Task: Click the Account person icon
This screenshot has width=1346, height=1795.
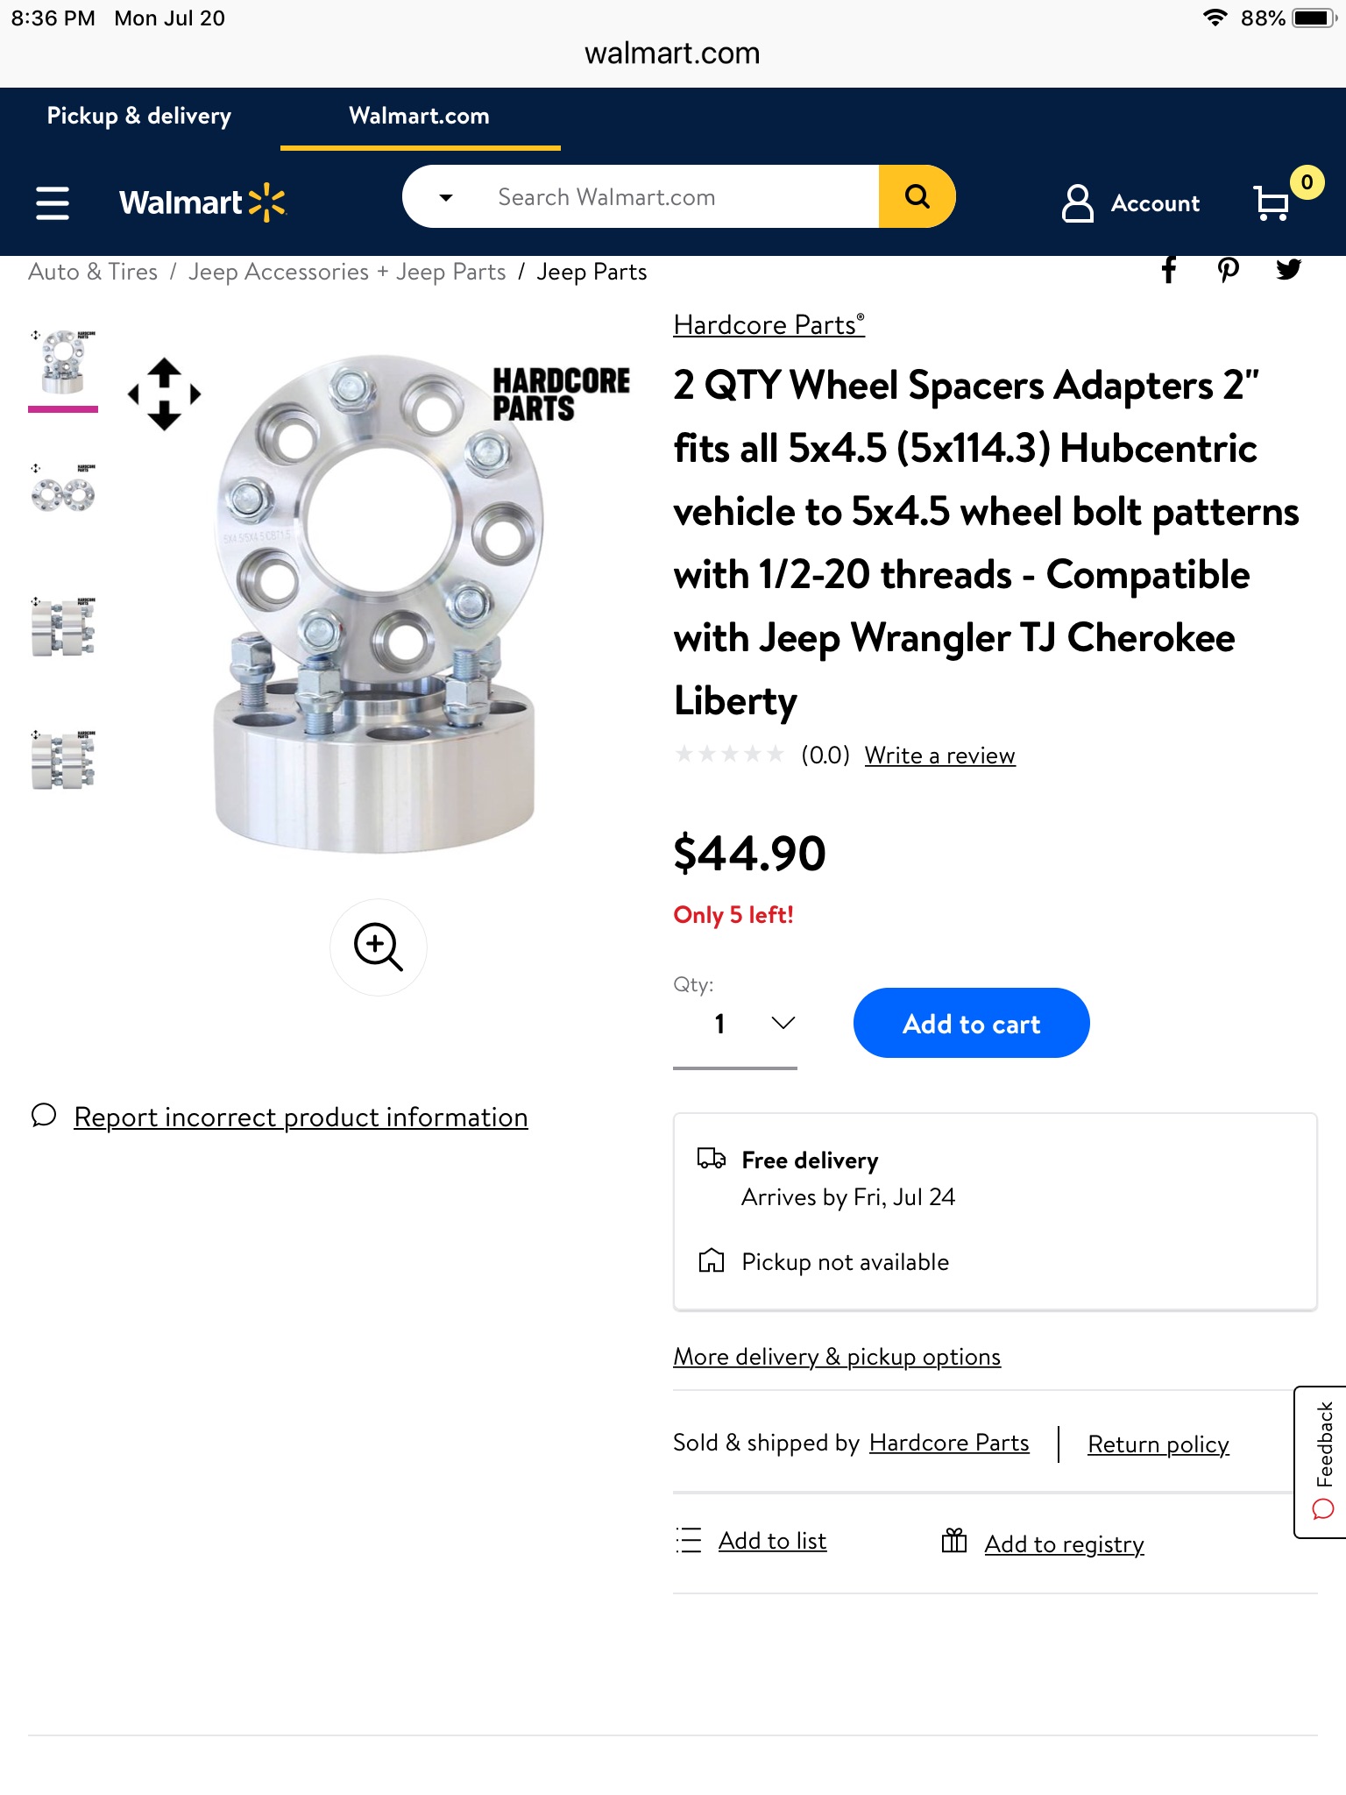Action: point(1078,203)
